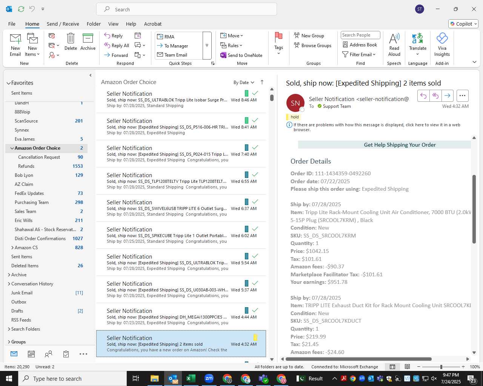Toggle completion check on 6:55 AM message
The width and height of the screenshot is (483, 386).
click(x=255, y=175)
